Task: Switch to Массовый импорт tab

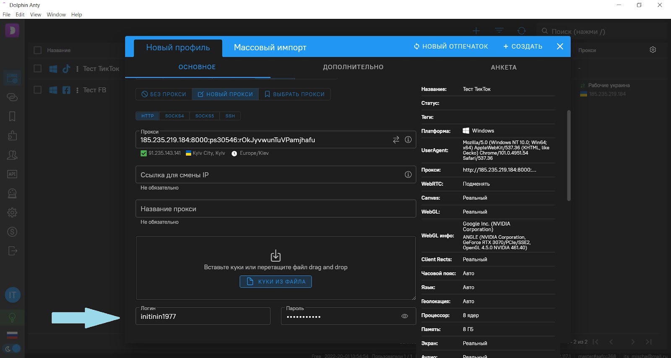Action: pyautogui.click(x=270, y=47)
